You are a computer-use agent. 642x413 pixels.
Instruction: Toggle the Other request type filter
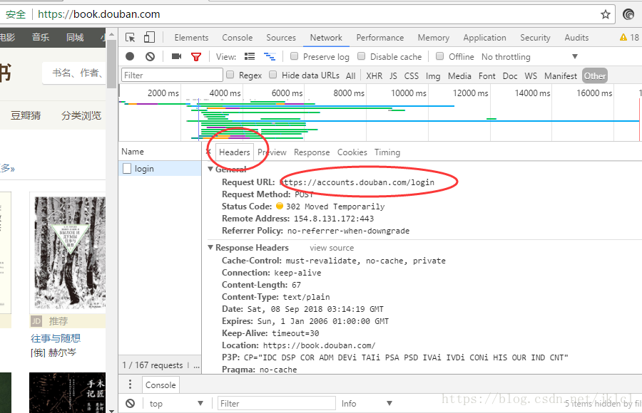[594, 75]
